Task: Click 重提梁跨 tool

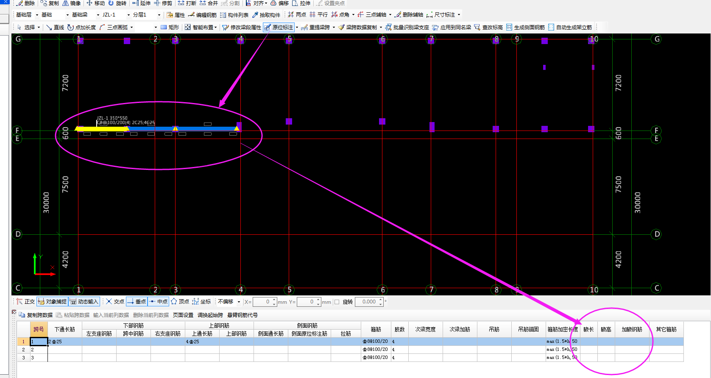Action: tap(315, 27)
